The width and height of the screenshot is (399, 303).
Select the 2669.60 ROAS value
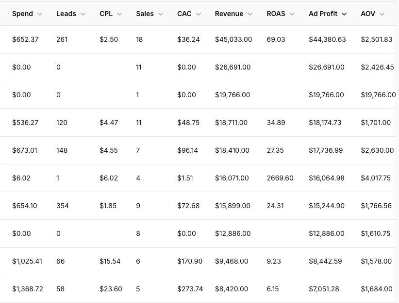pyautogui.click(x=280, y=178)
